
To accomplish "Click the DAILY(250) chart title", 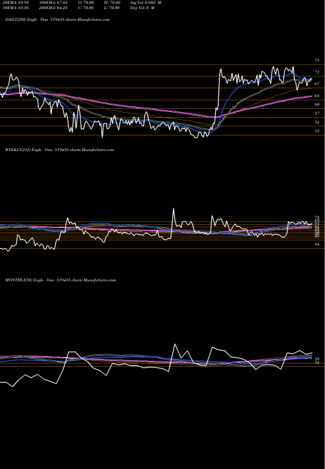I will pyautogui.click(x=57, y=20).
